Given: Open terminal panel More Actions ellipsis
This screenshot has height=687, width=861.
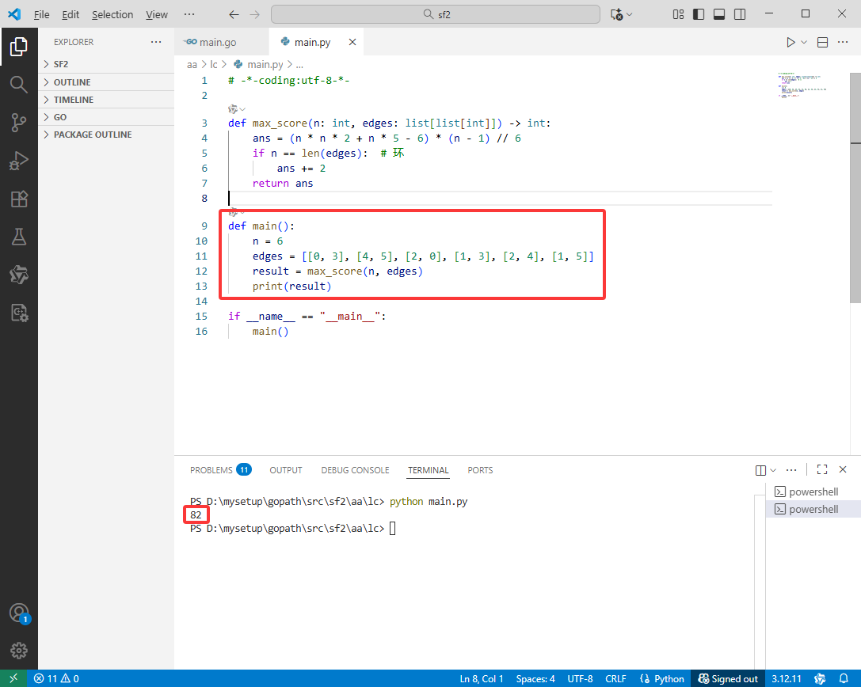Looking at the screenshot, I should (x=791, y=469).
